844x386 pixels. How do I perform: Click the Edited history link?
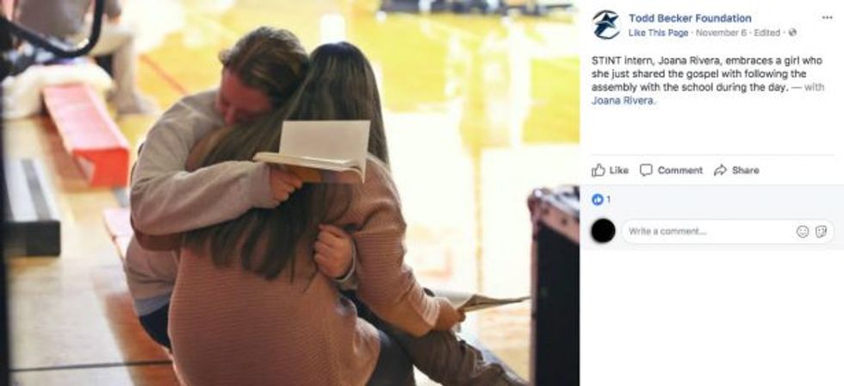[x=767, y=33]
